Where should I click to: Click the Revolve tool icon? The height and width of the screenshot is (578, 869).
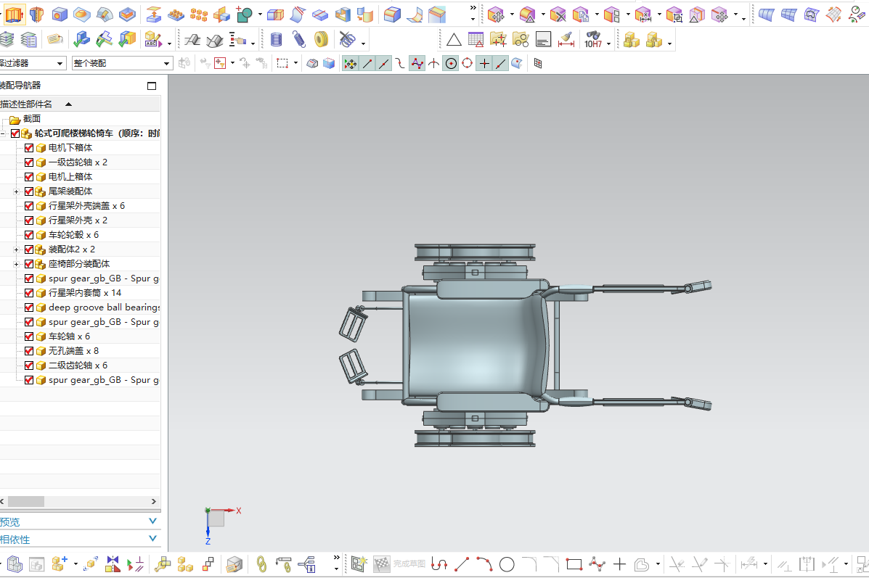(36, 15)
